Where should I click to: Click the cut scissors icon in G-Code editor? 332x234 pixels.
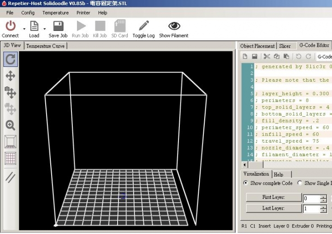(267, 56)
